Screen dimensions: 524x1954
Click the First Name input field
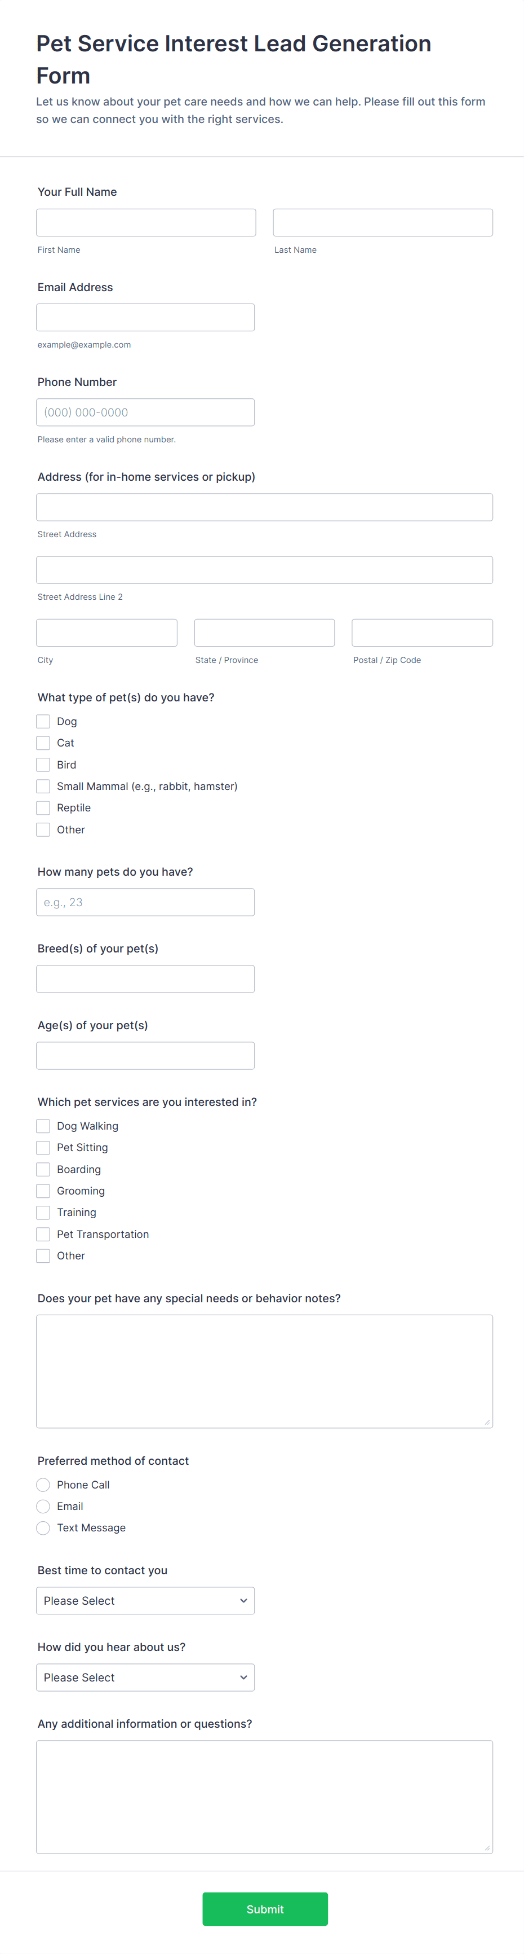pos(146,223)
